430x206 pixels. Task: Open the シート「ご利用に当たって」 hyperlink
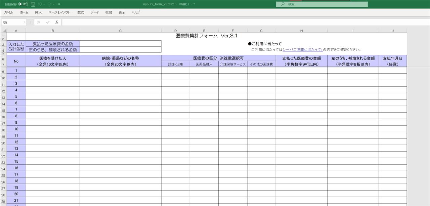point(303,50)
